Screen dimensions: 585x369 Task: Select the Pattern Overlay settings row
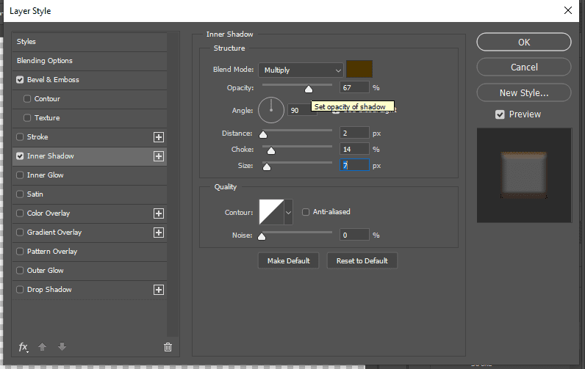(90, 252)
